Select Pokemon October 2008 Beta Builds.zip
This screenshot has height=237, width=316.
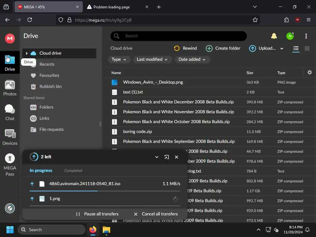tap(210, 122)
